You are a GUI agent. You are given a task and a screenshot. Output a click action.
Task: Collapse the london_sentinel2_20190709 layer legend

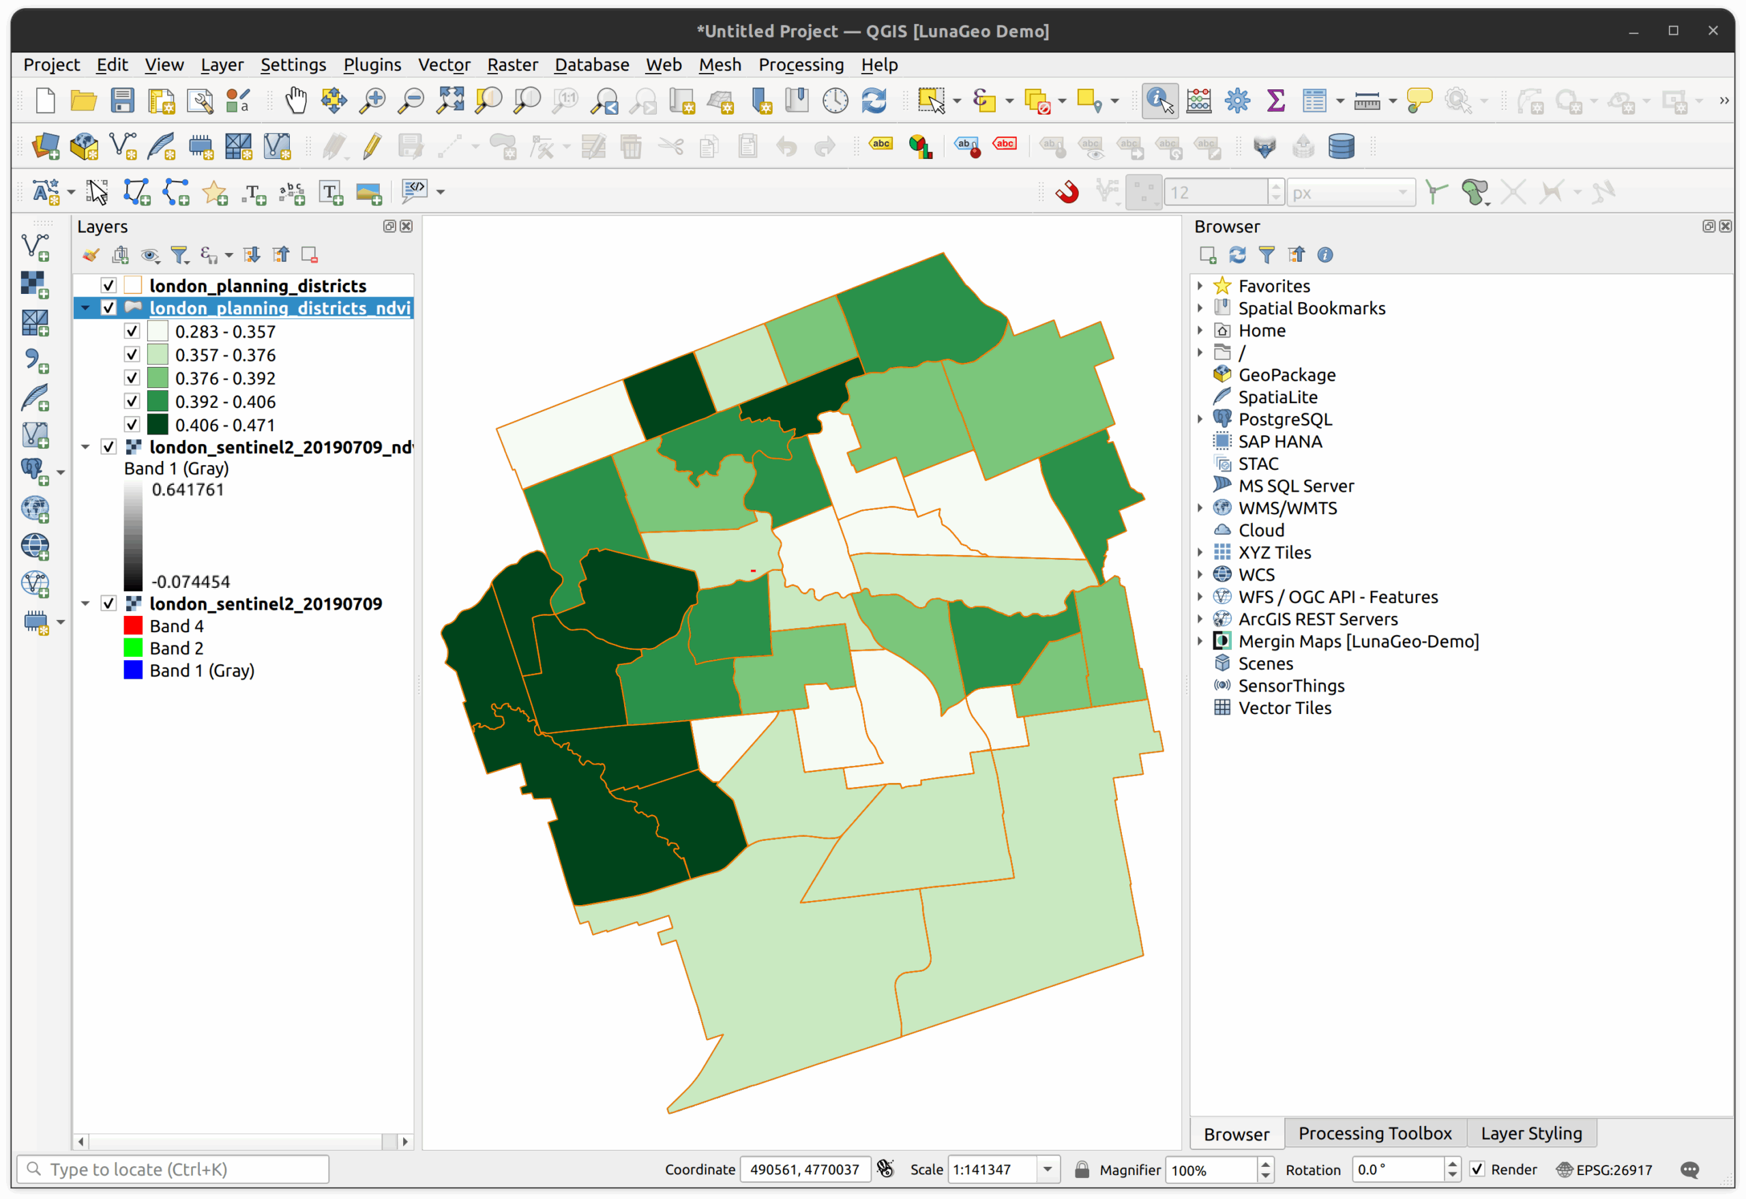click(85, 604)
